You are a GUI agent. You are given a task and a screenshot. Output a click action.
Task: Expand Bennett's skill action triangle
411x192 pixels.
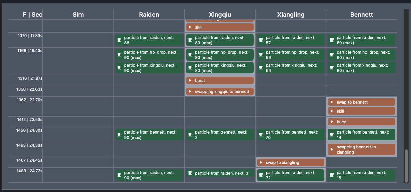tap(332, 111)
